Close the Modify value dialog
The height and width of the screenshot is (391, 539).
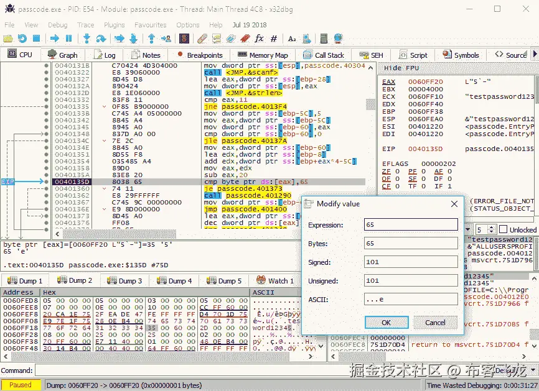454,204
